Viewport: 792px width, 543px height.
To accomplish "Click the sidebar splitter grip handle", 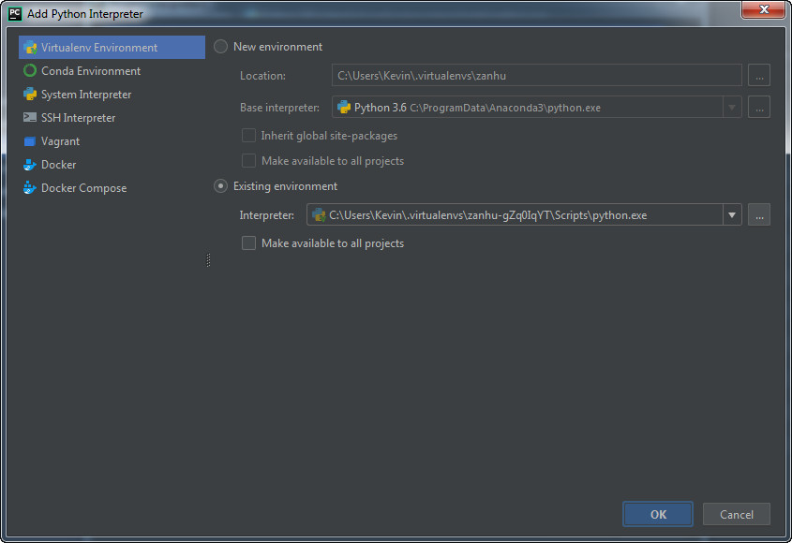I will click(x=209, y=260).
